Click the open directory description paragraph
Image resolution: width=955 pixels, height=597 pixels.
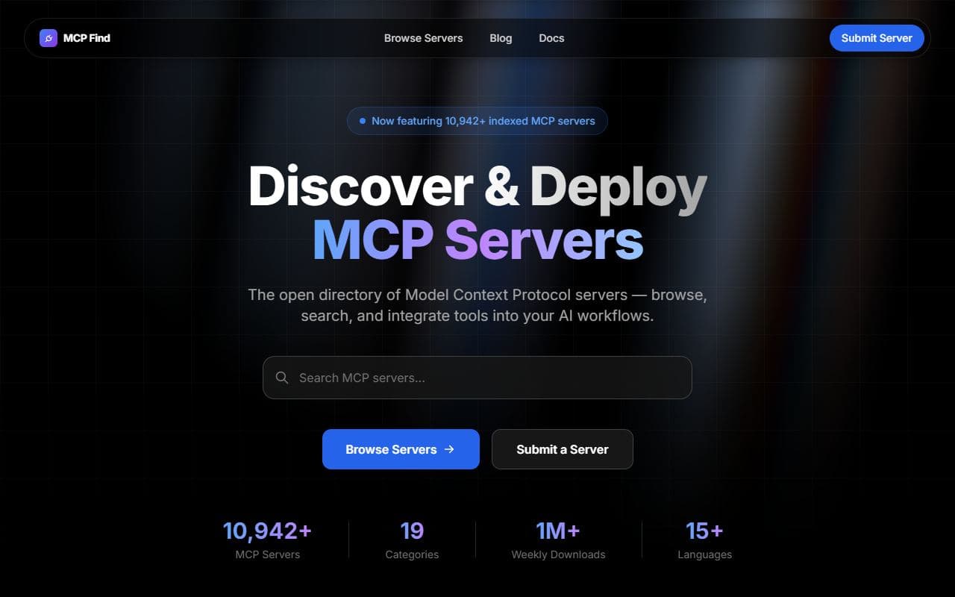point(477,305)
